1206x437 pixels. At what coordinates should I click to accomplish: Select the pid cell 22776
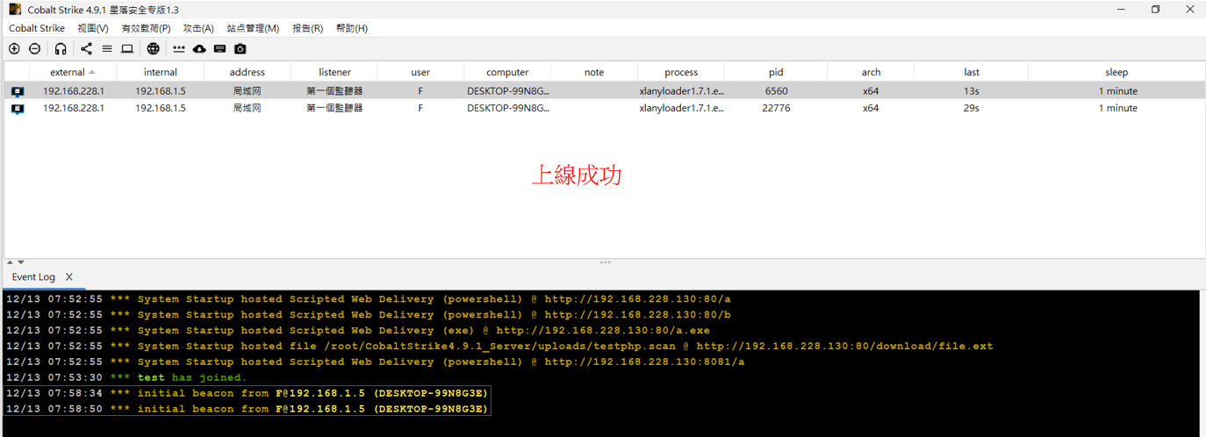click(776, 109)
